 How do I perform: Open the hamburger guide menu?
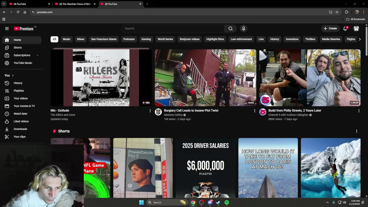[7, 28]
